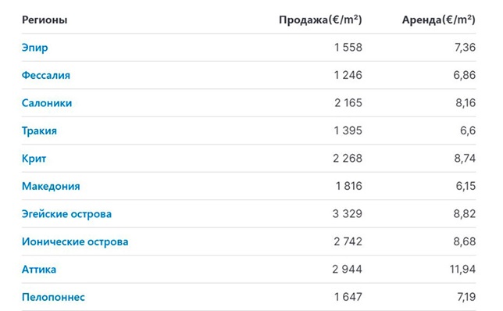Image resolution: width=503 pixels, height=311 pixels.
Task: Open the Аттика region link
Action: click(x=39, y=270)
